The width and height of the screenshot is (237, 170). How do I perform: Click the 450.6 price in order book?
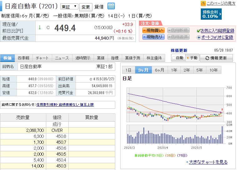[x=61, y=148]
